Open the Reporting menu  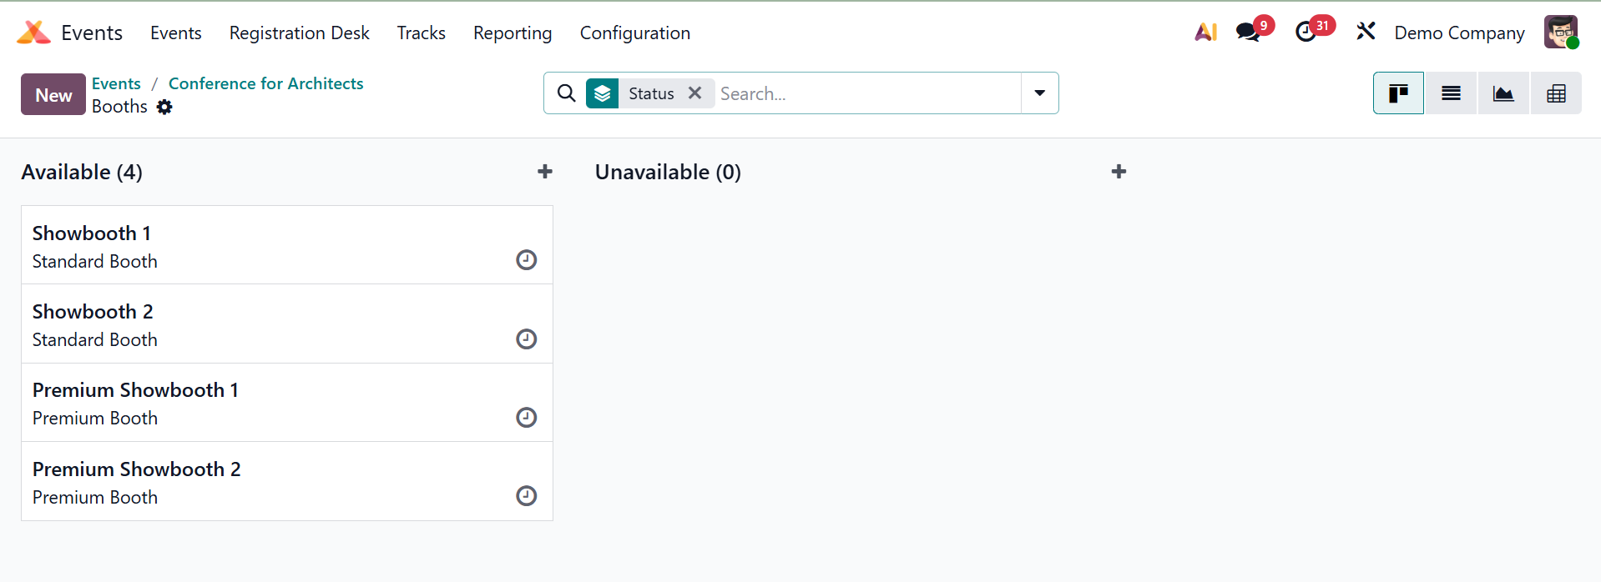click(x=513, y=33)
